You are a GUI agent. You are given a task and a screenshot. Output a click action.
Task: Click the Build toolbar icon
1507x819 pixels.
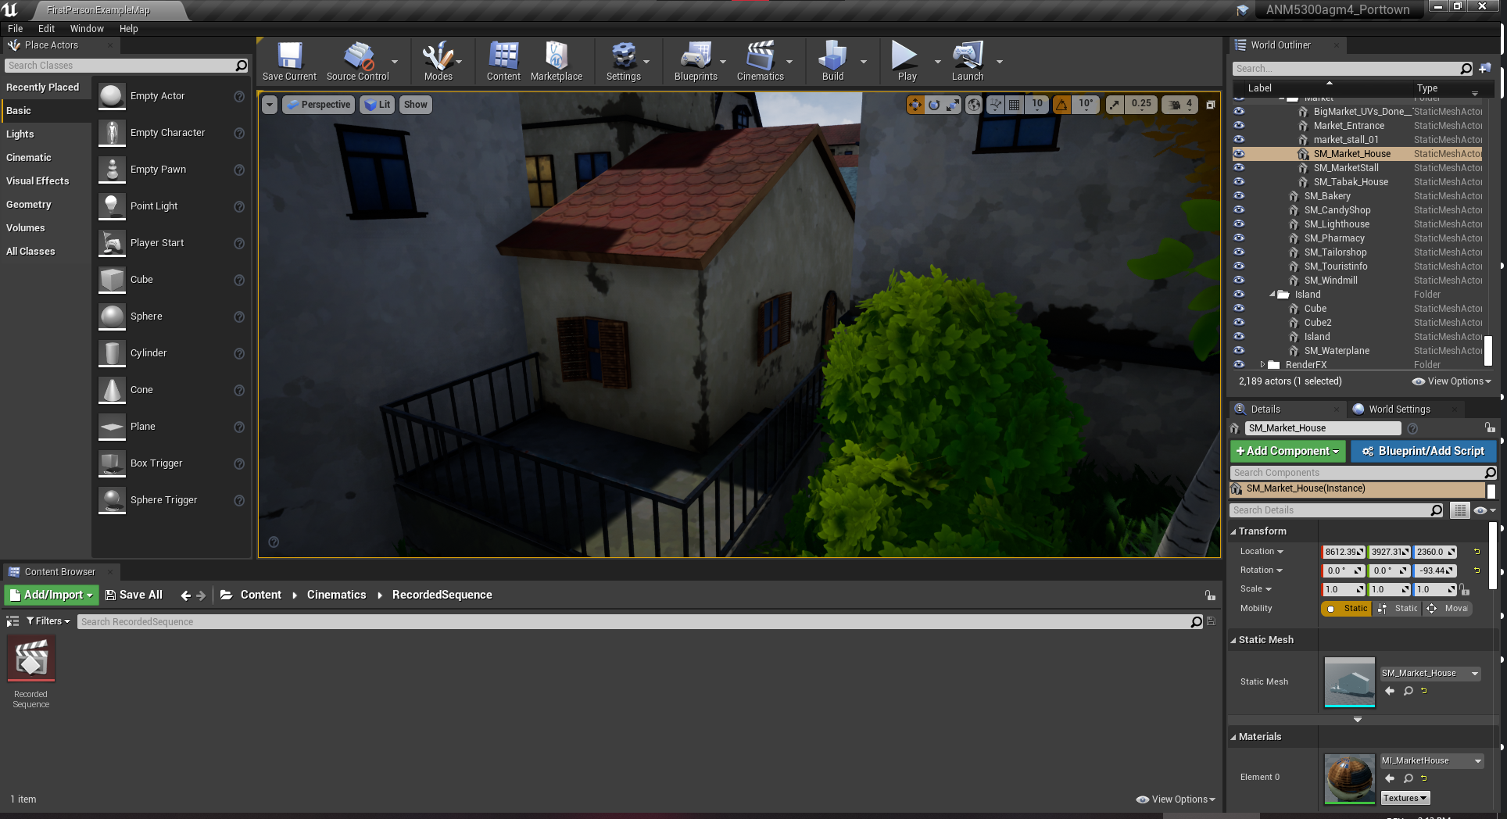[832, 61]
